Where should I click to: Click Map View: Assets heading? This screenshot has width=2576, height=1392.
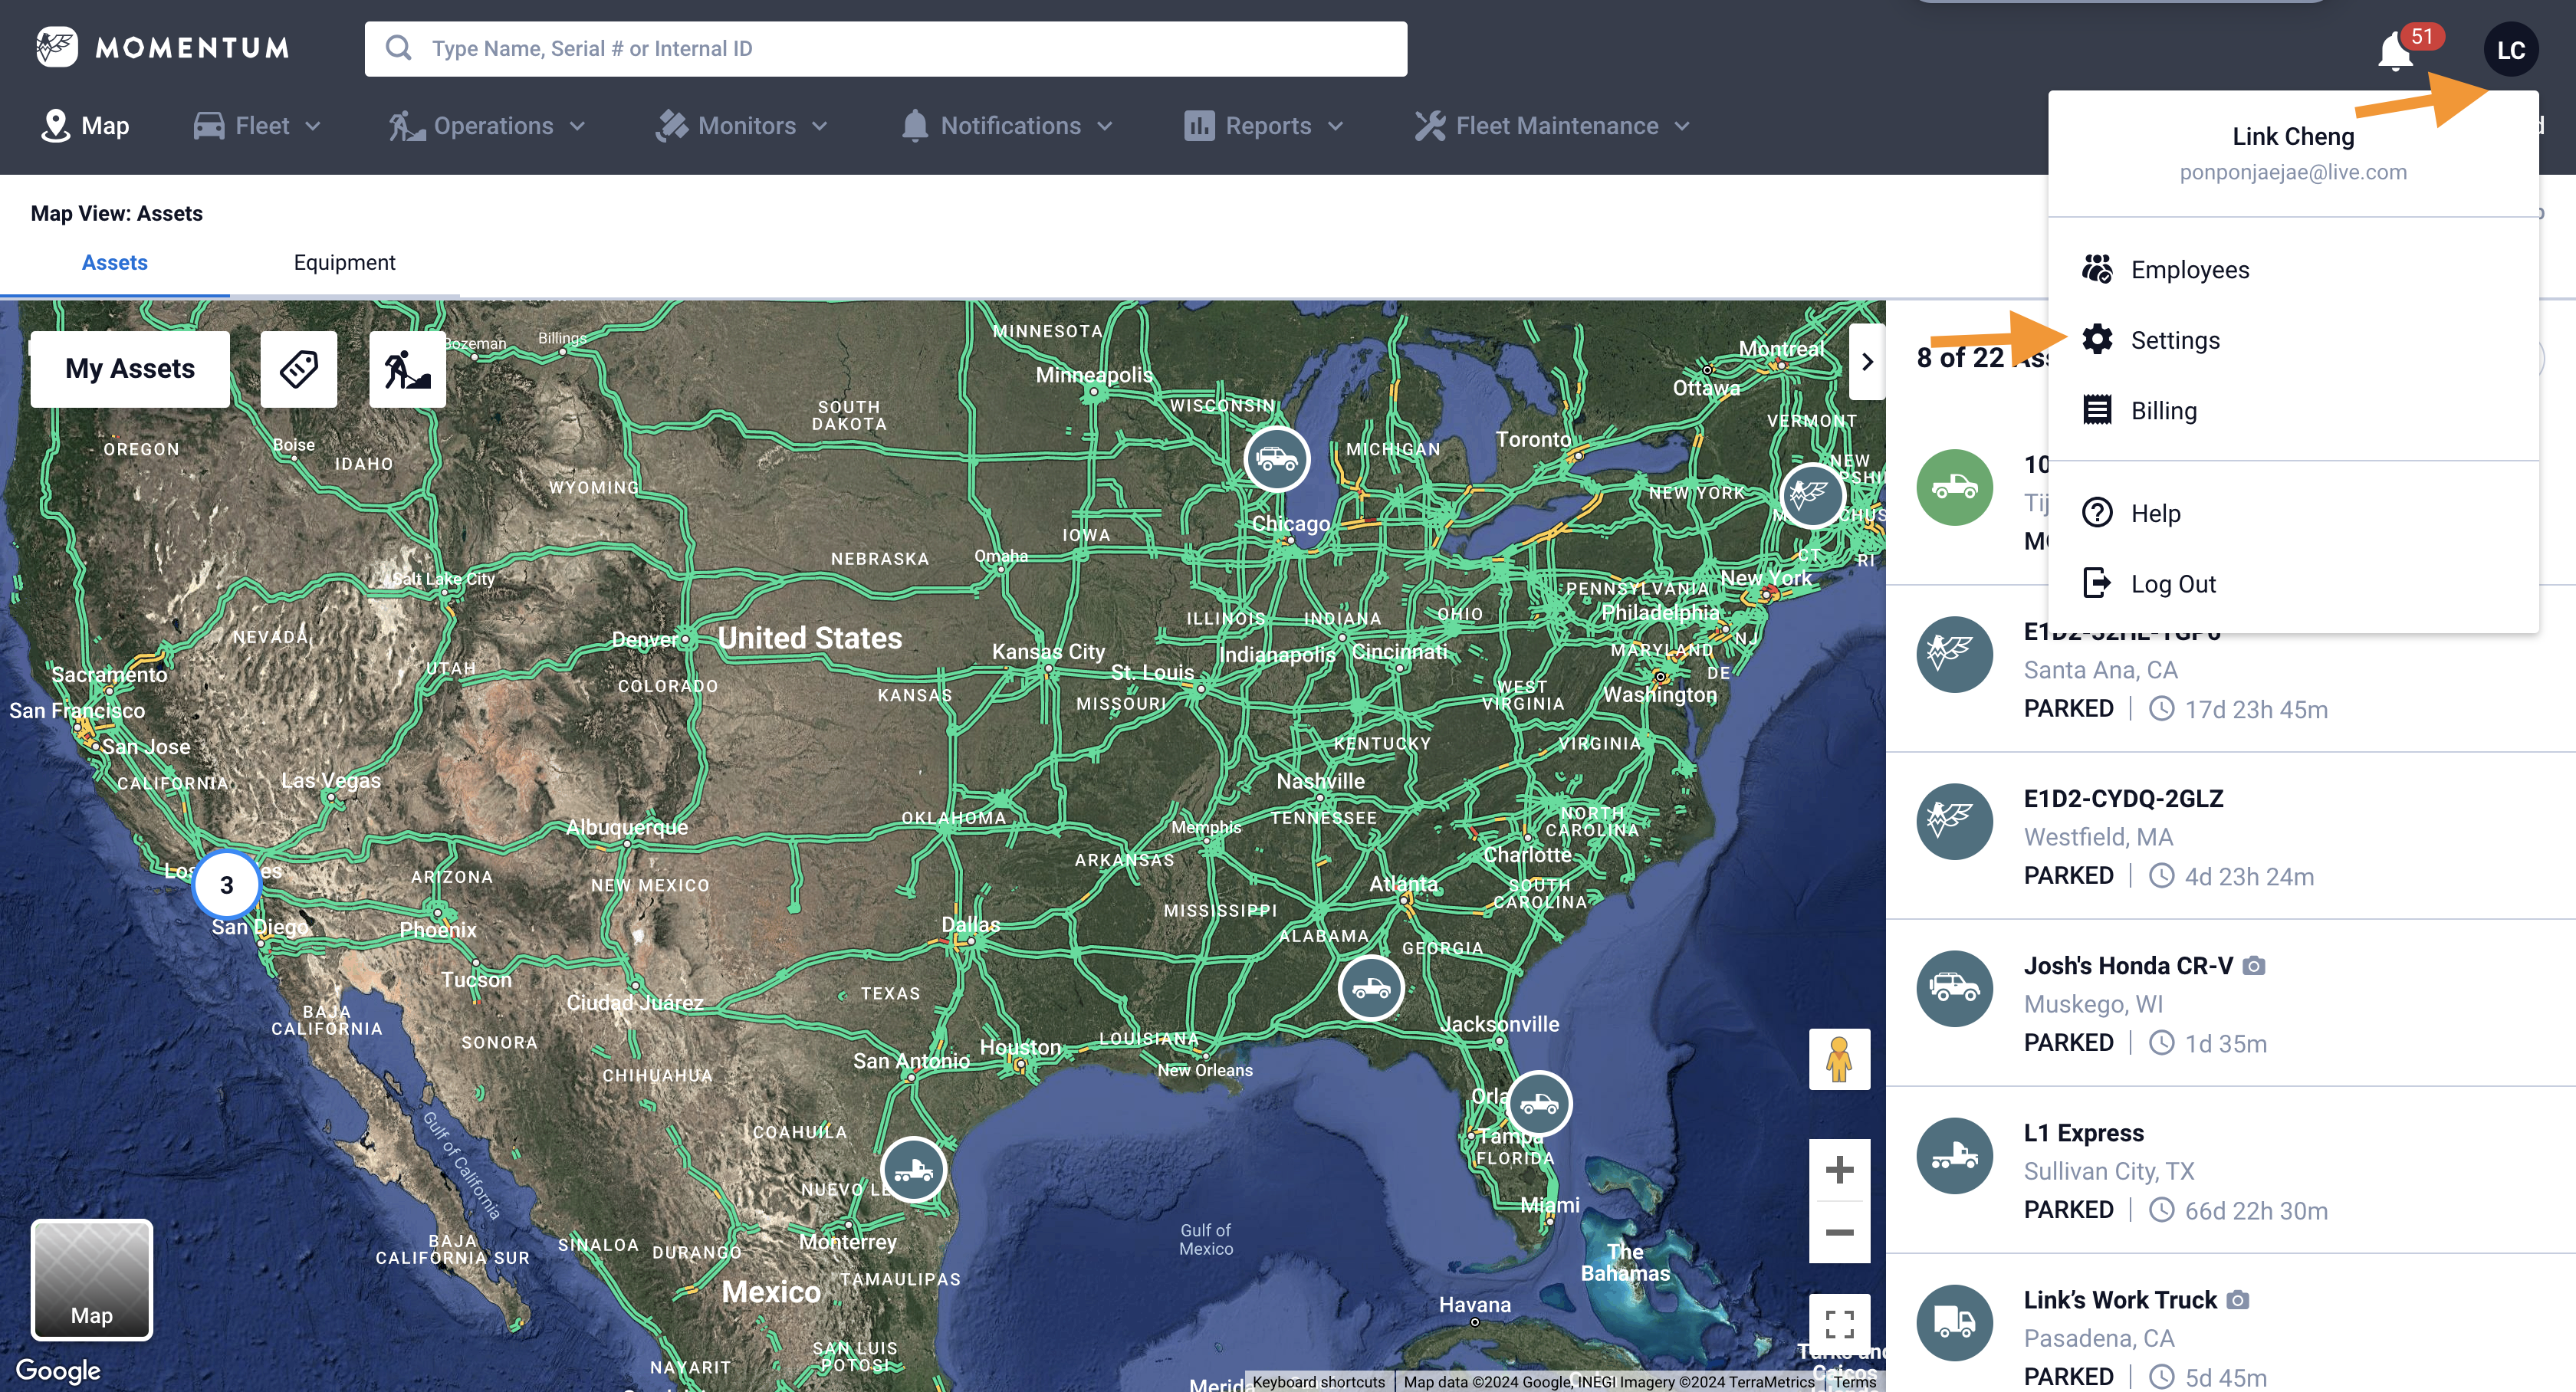point(116,213)
